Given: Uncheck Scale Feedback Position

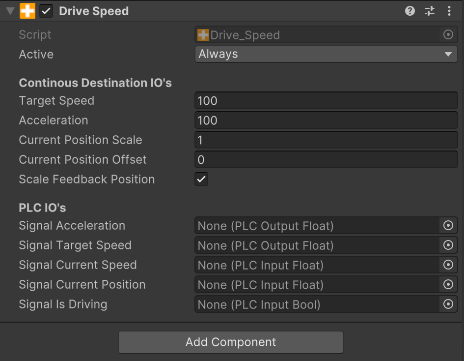Looking at the screenshot, I should [201, 180].
